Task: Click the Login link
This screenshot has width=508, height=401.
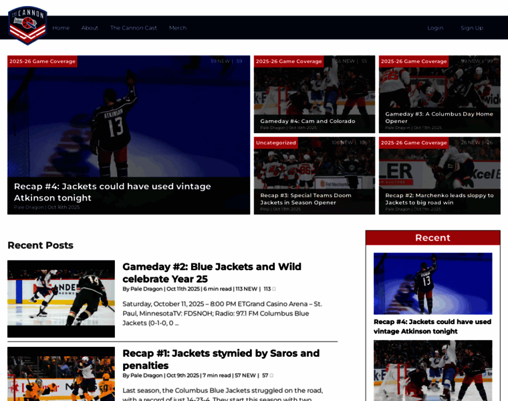Action: point(435,28)
